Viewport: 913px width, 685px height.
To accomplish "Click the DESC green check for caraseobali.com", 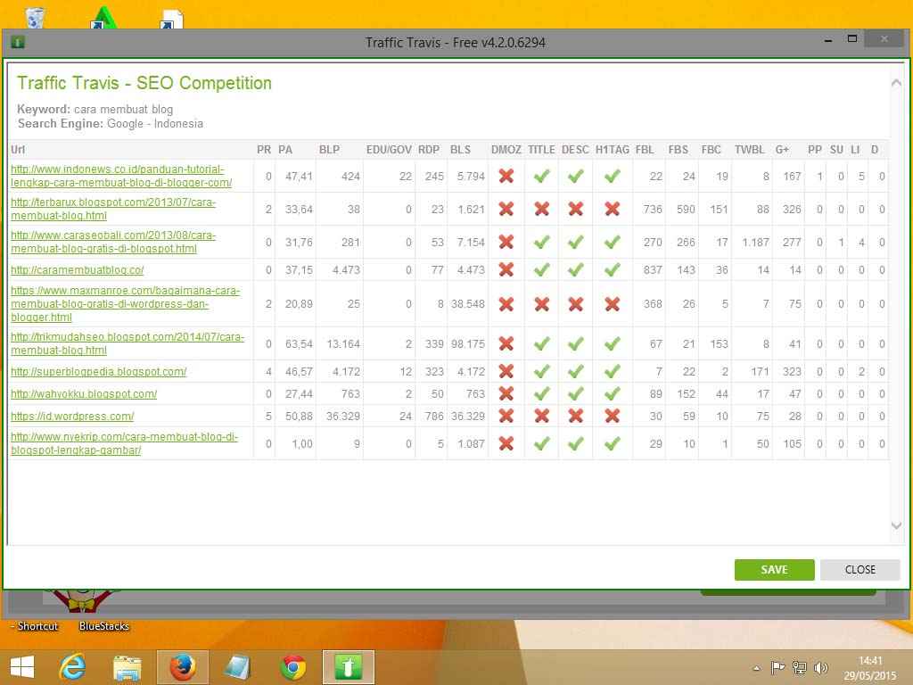I will (575, 242).
